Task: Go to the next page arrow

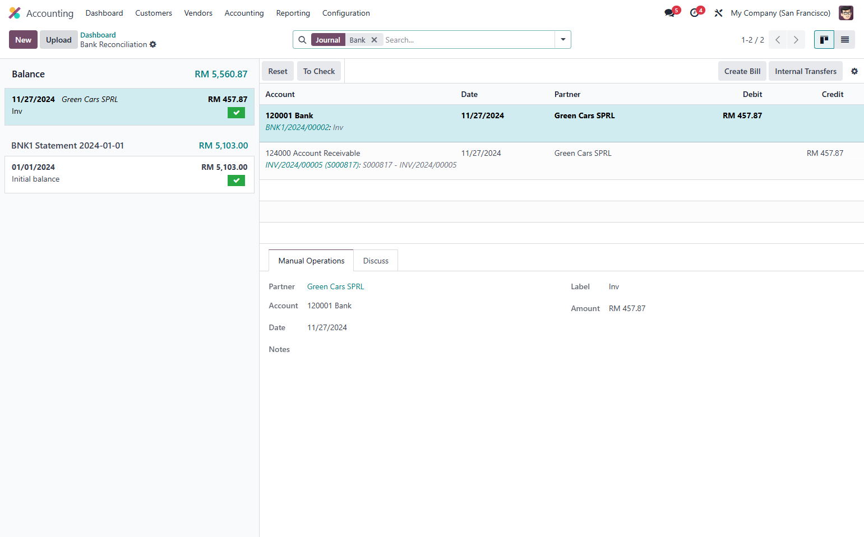Action: coord(796,40)
